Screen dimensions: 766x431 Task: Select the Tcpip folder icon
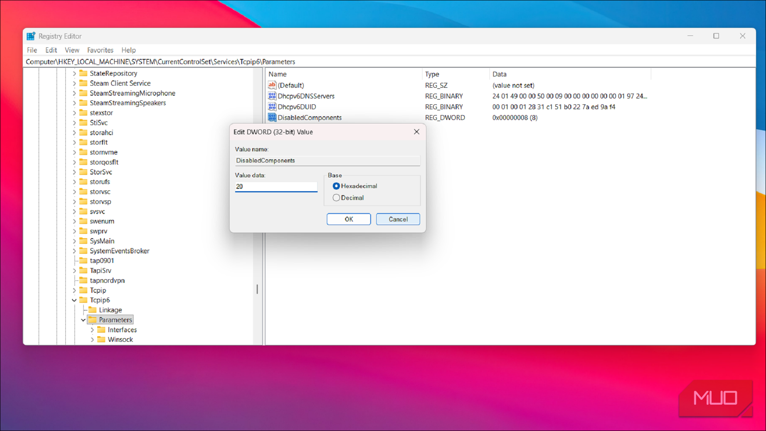83,290
